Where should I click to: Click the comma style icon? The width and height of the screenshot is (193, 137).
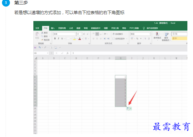(141, 38)
